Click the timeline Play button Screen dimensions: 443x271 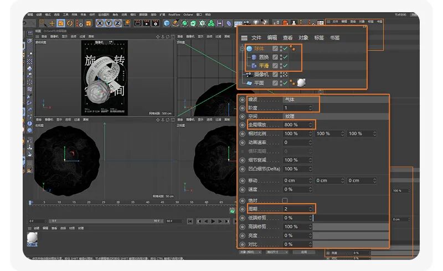(x=213, y=221)
